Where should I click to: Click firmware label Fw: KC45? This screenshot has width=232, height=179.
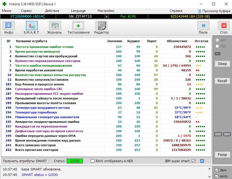[128, 17]
